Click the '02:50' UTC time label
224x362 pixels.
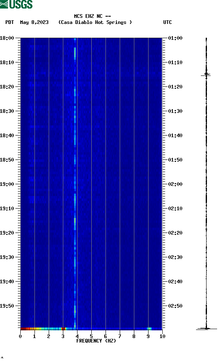(x=175, y=306)
